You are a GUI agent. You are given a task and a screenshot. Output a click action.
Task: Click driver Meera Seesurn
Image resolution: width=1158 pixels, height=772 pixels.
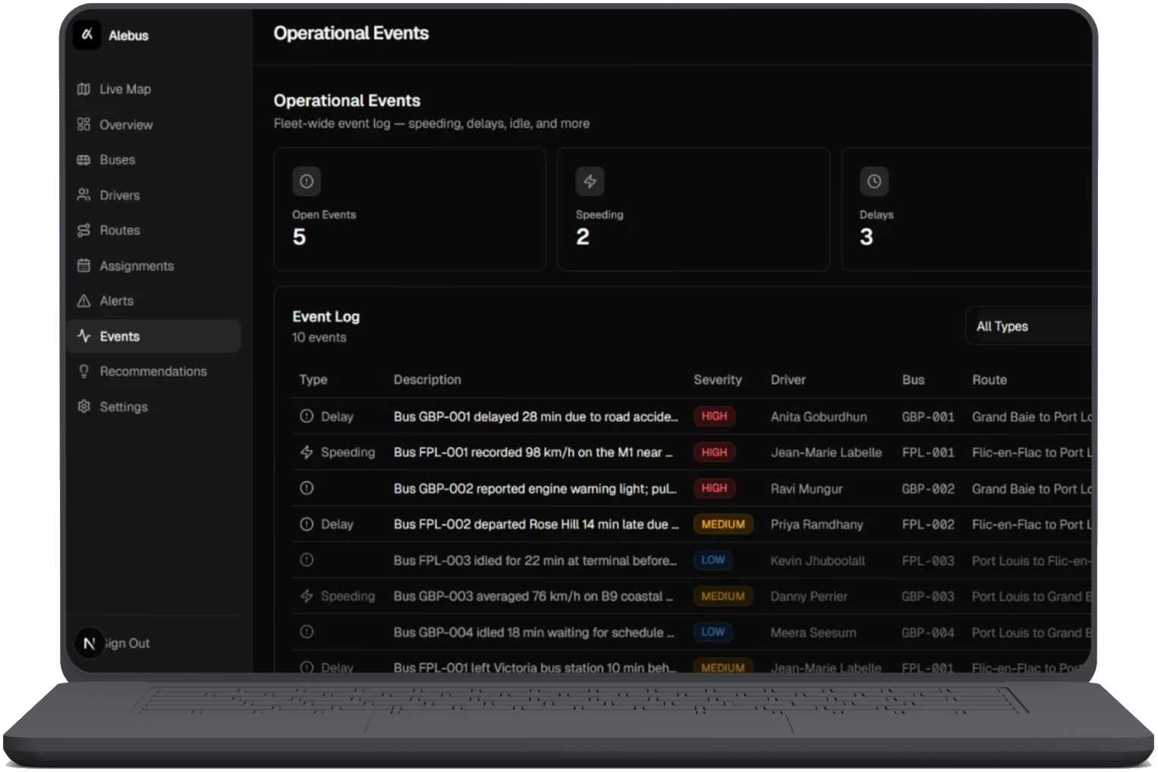[813, 632]
